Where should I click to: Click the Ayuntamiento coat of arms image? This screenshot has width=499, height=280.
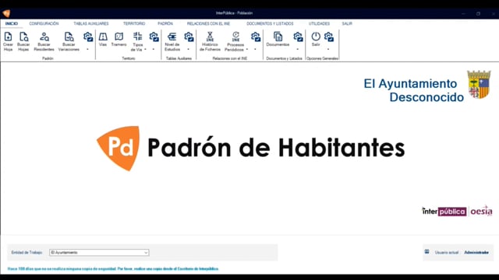point(479,85)
